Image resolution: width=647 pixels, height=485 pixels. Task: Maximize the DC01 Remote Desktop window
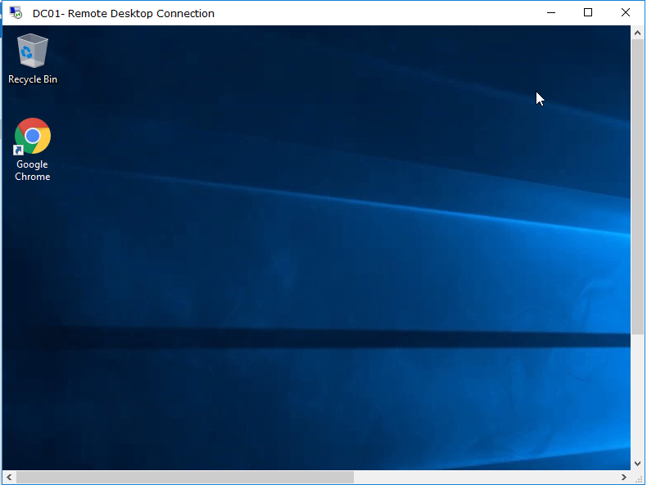[588, 13]
